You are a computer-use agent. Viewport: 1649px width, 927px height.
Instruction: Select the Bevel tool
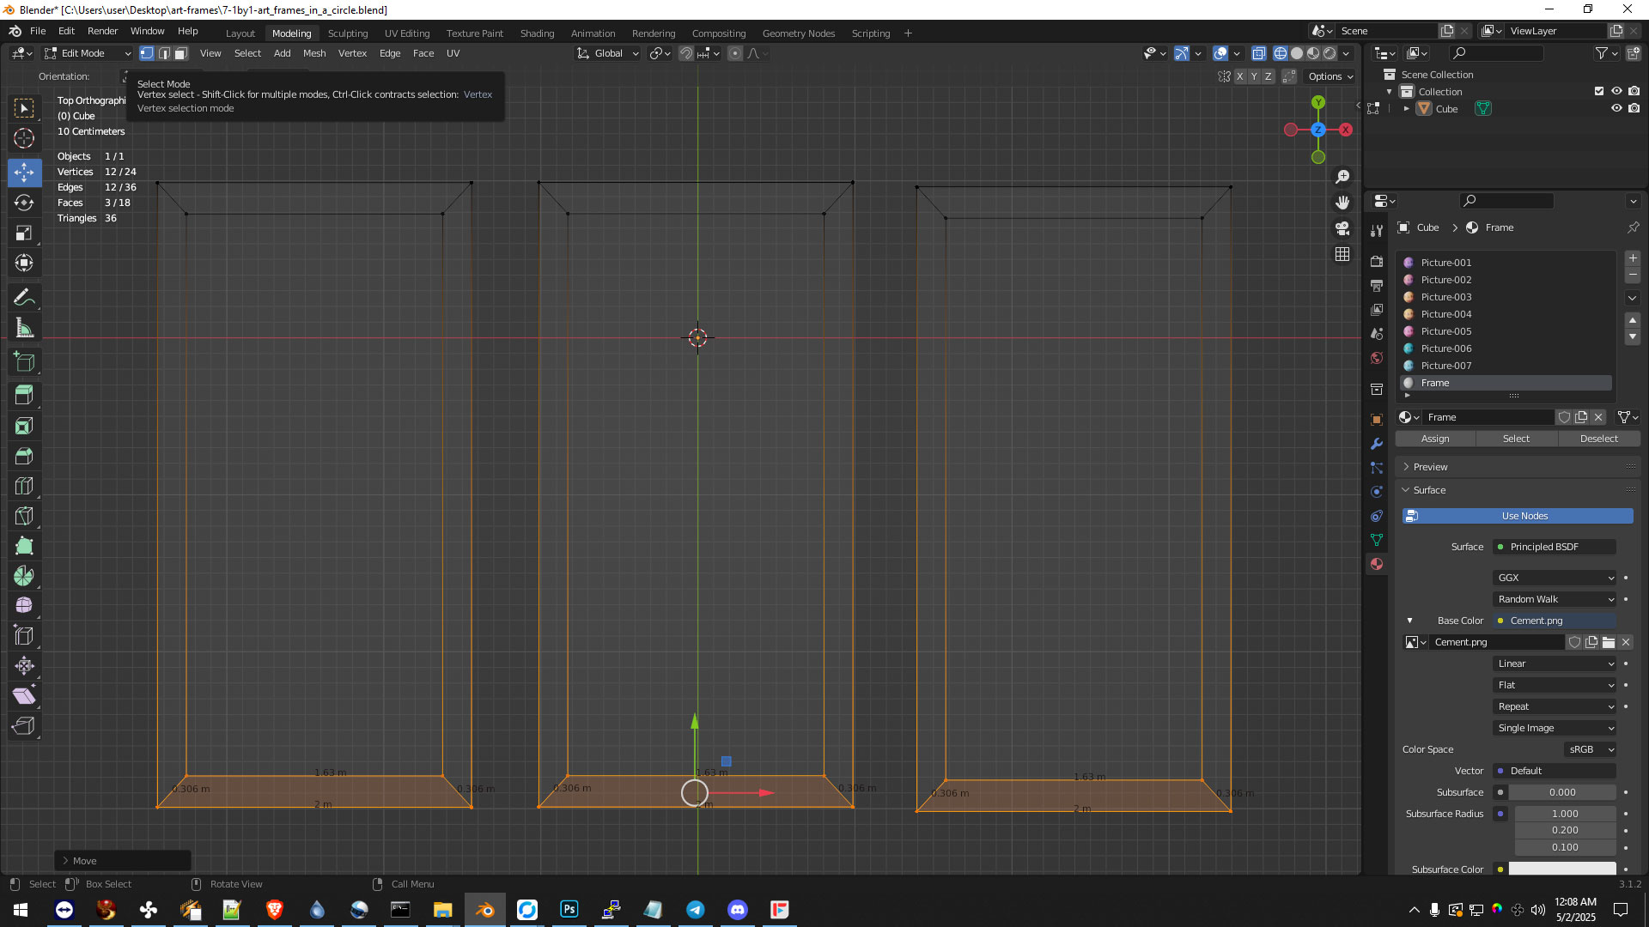[x=24, y=456]
